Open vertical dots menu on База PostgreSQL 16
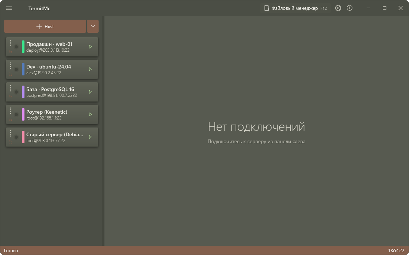The image size is (409, 255). (11, 88)
